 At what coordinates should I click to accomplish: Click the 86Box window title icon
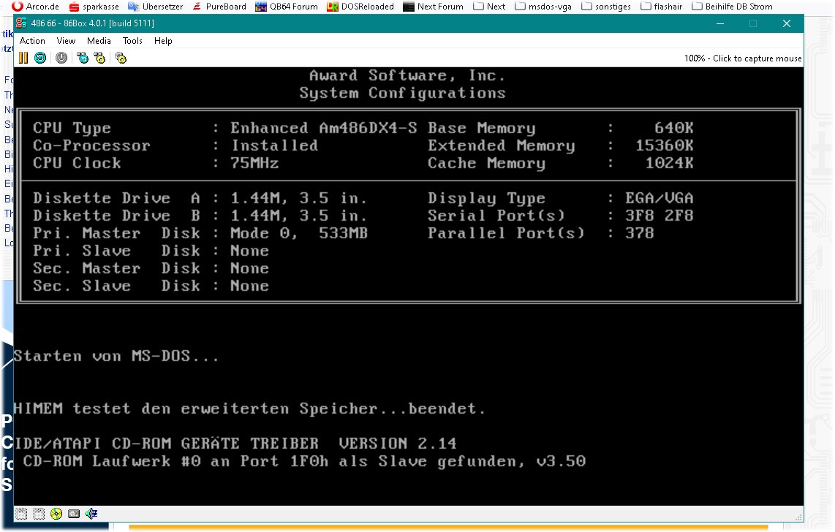click(21, 23)
